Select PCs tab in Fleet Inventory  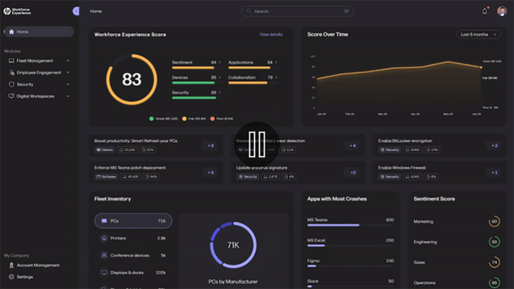point(133,221)
